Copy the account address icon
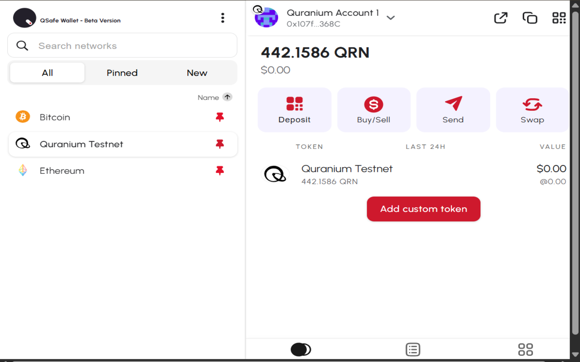This screenshot has height=362, width=580. pos(530,18)
